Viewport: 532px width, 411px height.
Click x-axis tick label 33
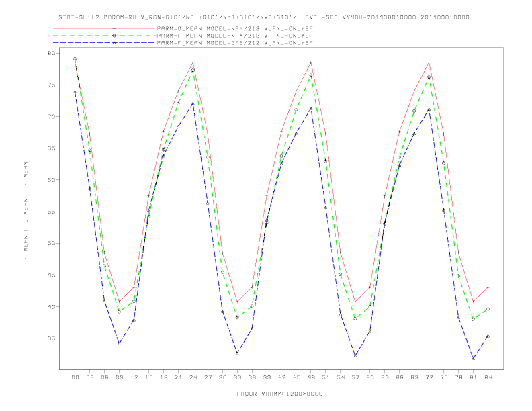(x=237, y=377)
